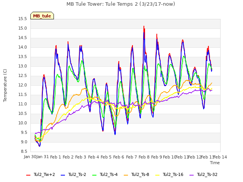The width and height of the screenshot is (243, 182).
Task: Click the 15.5 y-axis value
Action: [23, 19]
